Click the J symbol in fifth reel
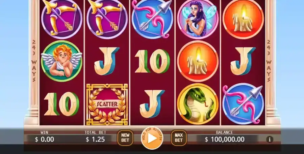The image size is (304, 154). point(243,61)
